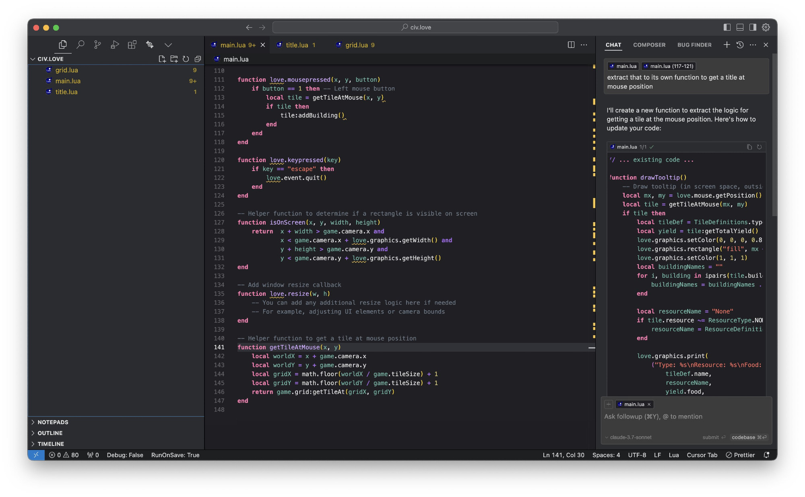Submit with codebase context
Image resolution: width=805 pixels, height=497 pixels.
click(749, 437)
